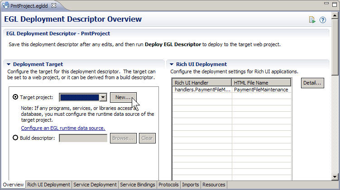
Task: Maximize the editor view
Action: click(335, 5)
